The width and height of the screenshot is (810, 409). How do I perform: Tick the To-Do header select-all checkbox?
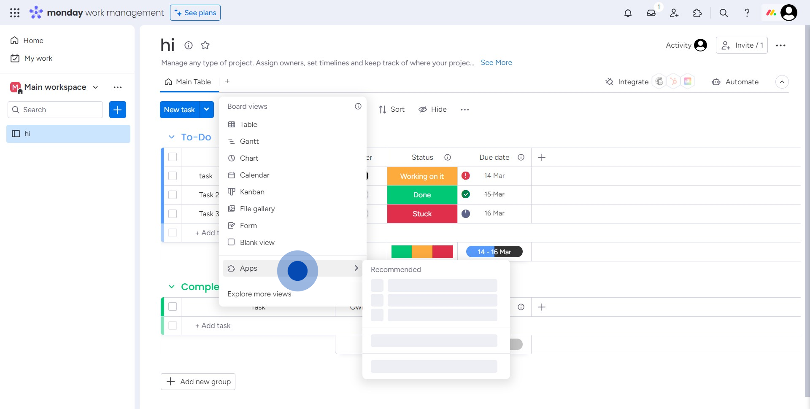point(173,157)
